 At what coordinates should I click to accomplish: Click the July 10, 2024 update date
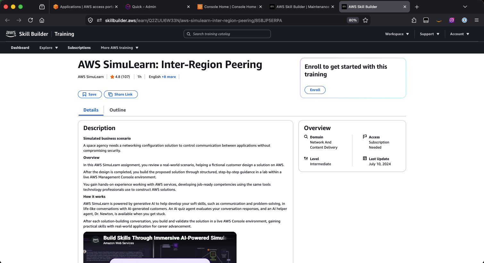tap(380, 164)
